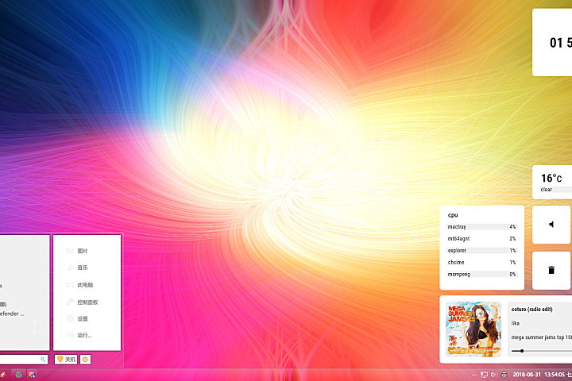Click the 图片 (Pictures) start menu item
572x381 pixels.
pos(83,251)
